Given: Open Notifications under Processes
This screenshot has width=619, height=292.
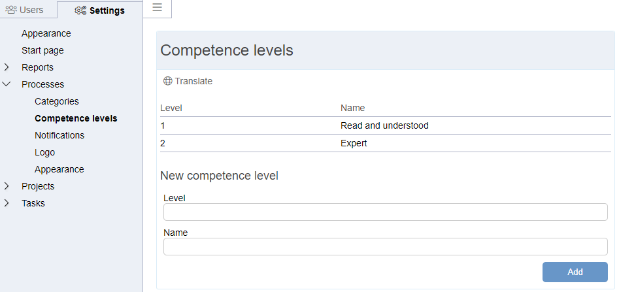Looking at the screenshot, I should (x=59, y=135).
